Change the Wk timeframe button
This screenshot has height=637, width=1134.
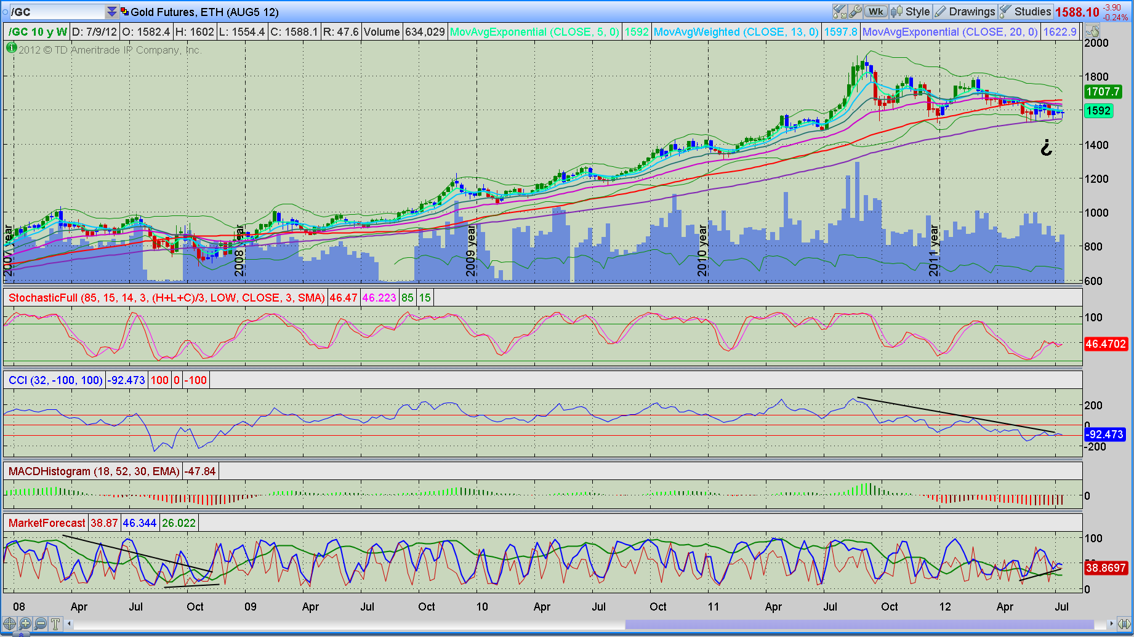[x=875, y=12]
